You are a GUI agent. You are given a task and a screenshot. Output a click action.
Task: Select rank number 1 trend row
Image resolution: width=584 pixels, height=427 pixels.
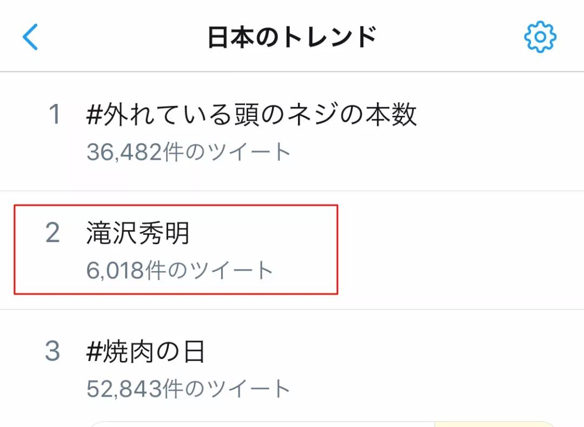(292, 131)
